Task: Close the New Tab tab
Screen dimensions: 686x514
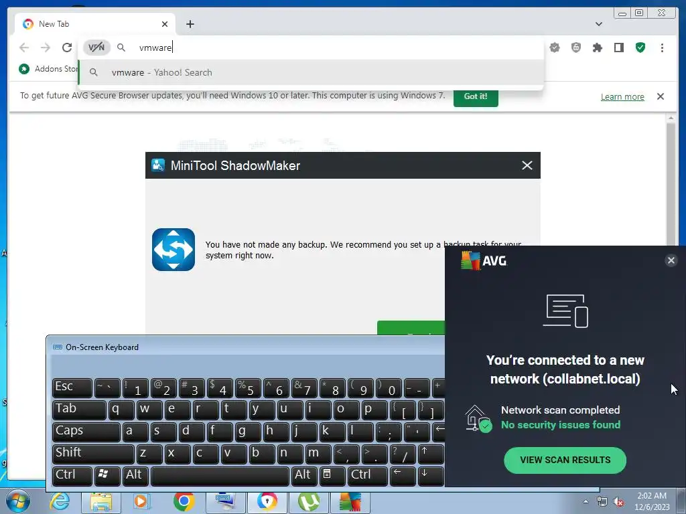Action: point(165,24)
